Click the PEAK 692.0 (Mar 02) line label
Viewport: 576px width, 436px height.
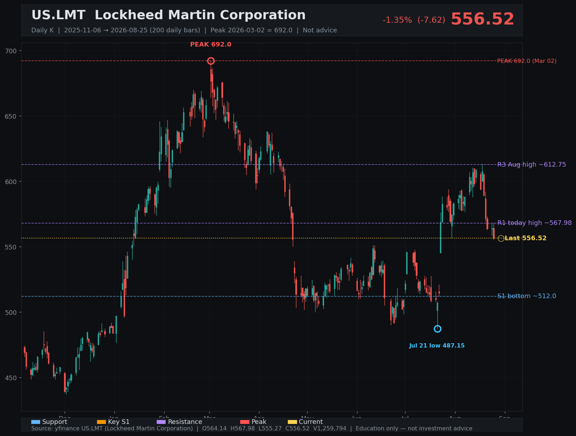[527, 61]
